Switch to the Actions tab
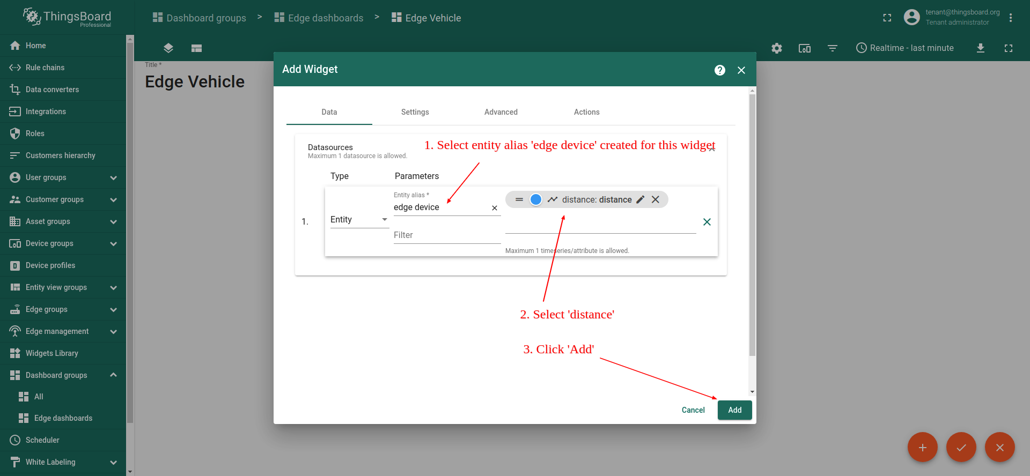 (x=587, y=112)
